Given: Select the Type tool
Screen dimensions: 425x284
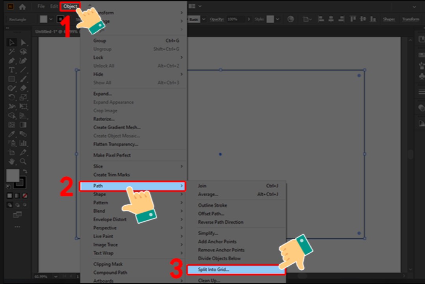Looking at the screenshot, I should click(12, 70).
